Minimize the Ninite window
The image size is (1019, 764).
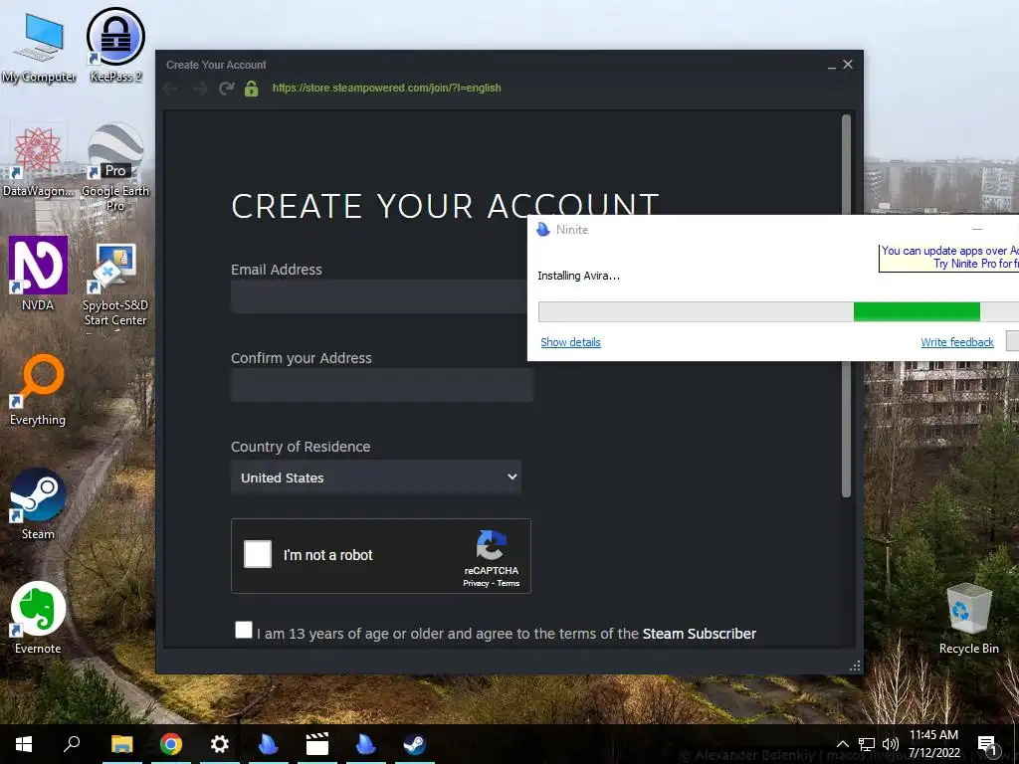977,230
